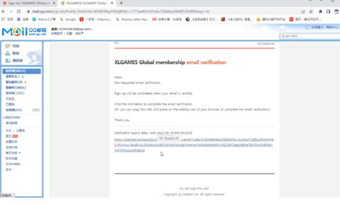The width and height of the screenshot is (340, 205).
Task: Click the add to calendar popup
Action: tap(169, 139)
